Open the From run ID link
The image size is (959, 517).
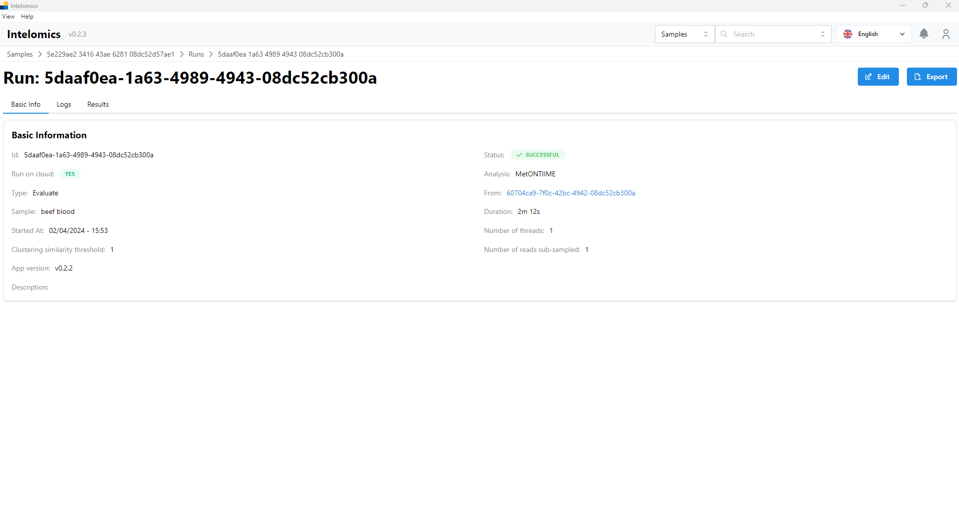click(571, 193)
